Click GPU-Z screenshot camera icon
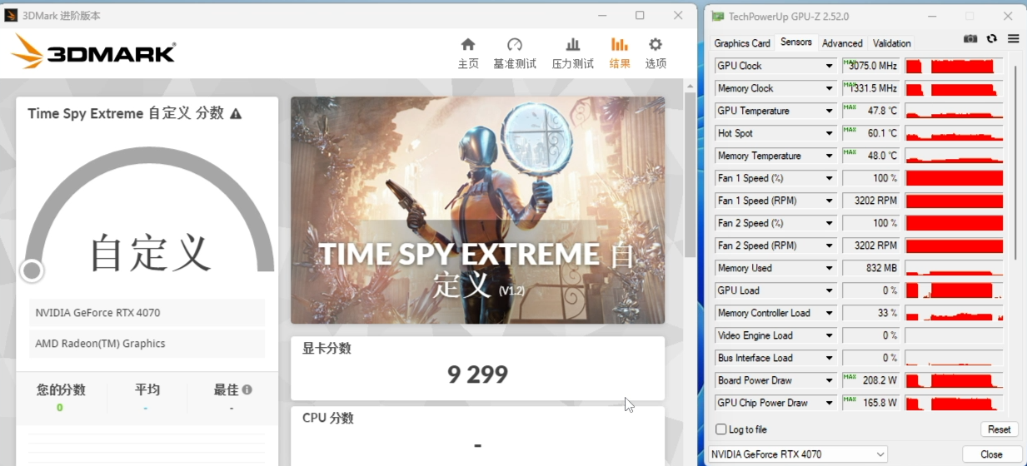 (x=970, y=39)
